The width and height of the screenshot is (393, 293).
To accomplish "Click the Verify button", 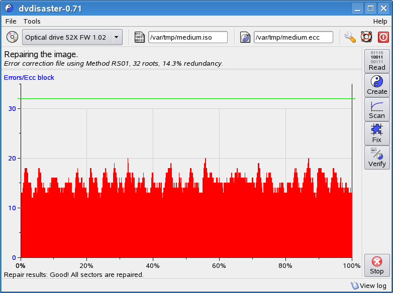I will click(x=377, y=157).
